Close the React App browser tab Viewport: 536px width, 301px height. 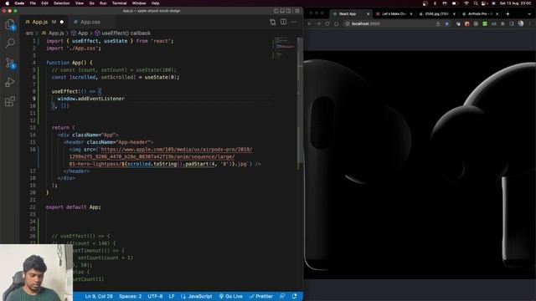coord(368,14)
